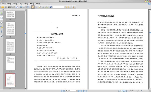The height and width of the screenshot is (92, 151).
Task: Open the Tools (工具) menu
Action: [20, 4]
